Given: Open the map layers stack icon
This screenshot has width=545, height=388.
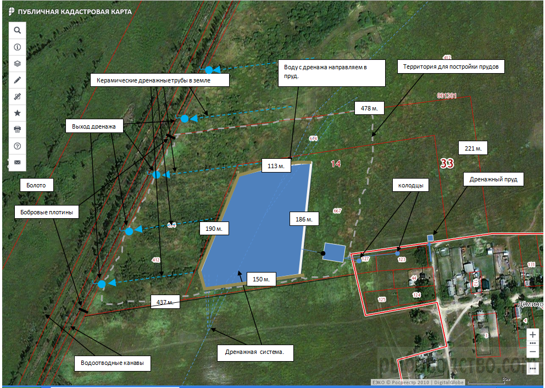Looking at the screenshot, I should pyautogui.click(x=18, y=63).
